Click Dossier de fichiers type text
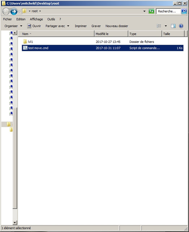This screenshot has height=232, width=189. (x=142, y=42)
